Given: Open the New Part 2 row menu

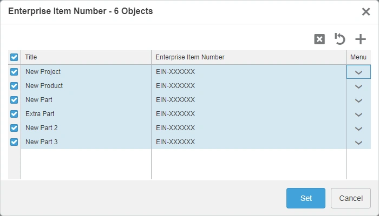Looking at the screenshot, I should click(358, 128).
